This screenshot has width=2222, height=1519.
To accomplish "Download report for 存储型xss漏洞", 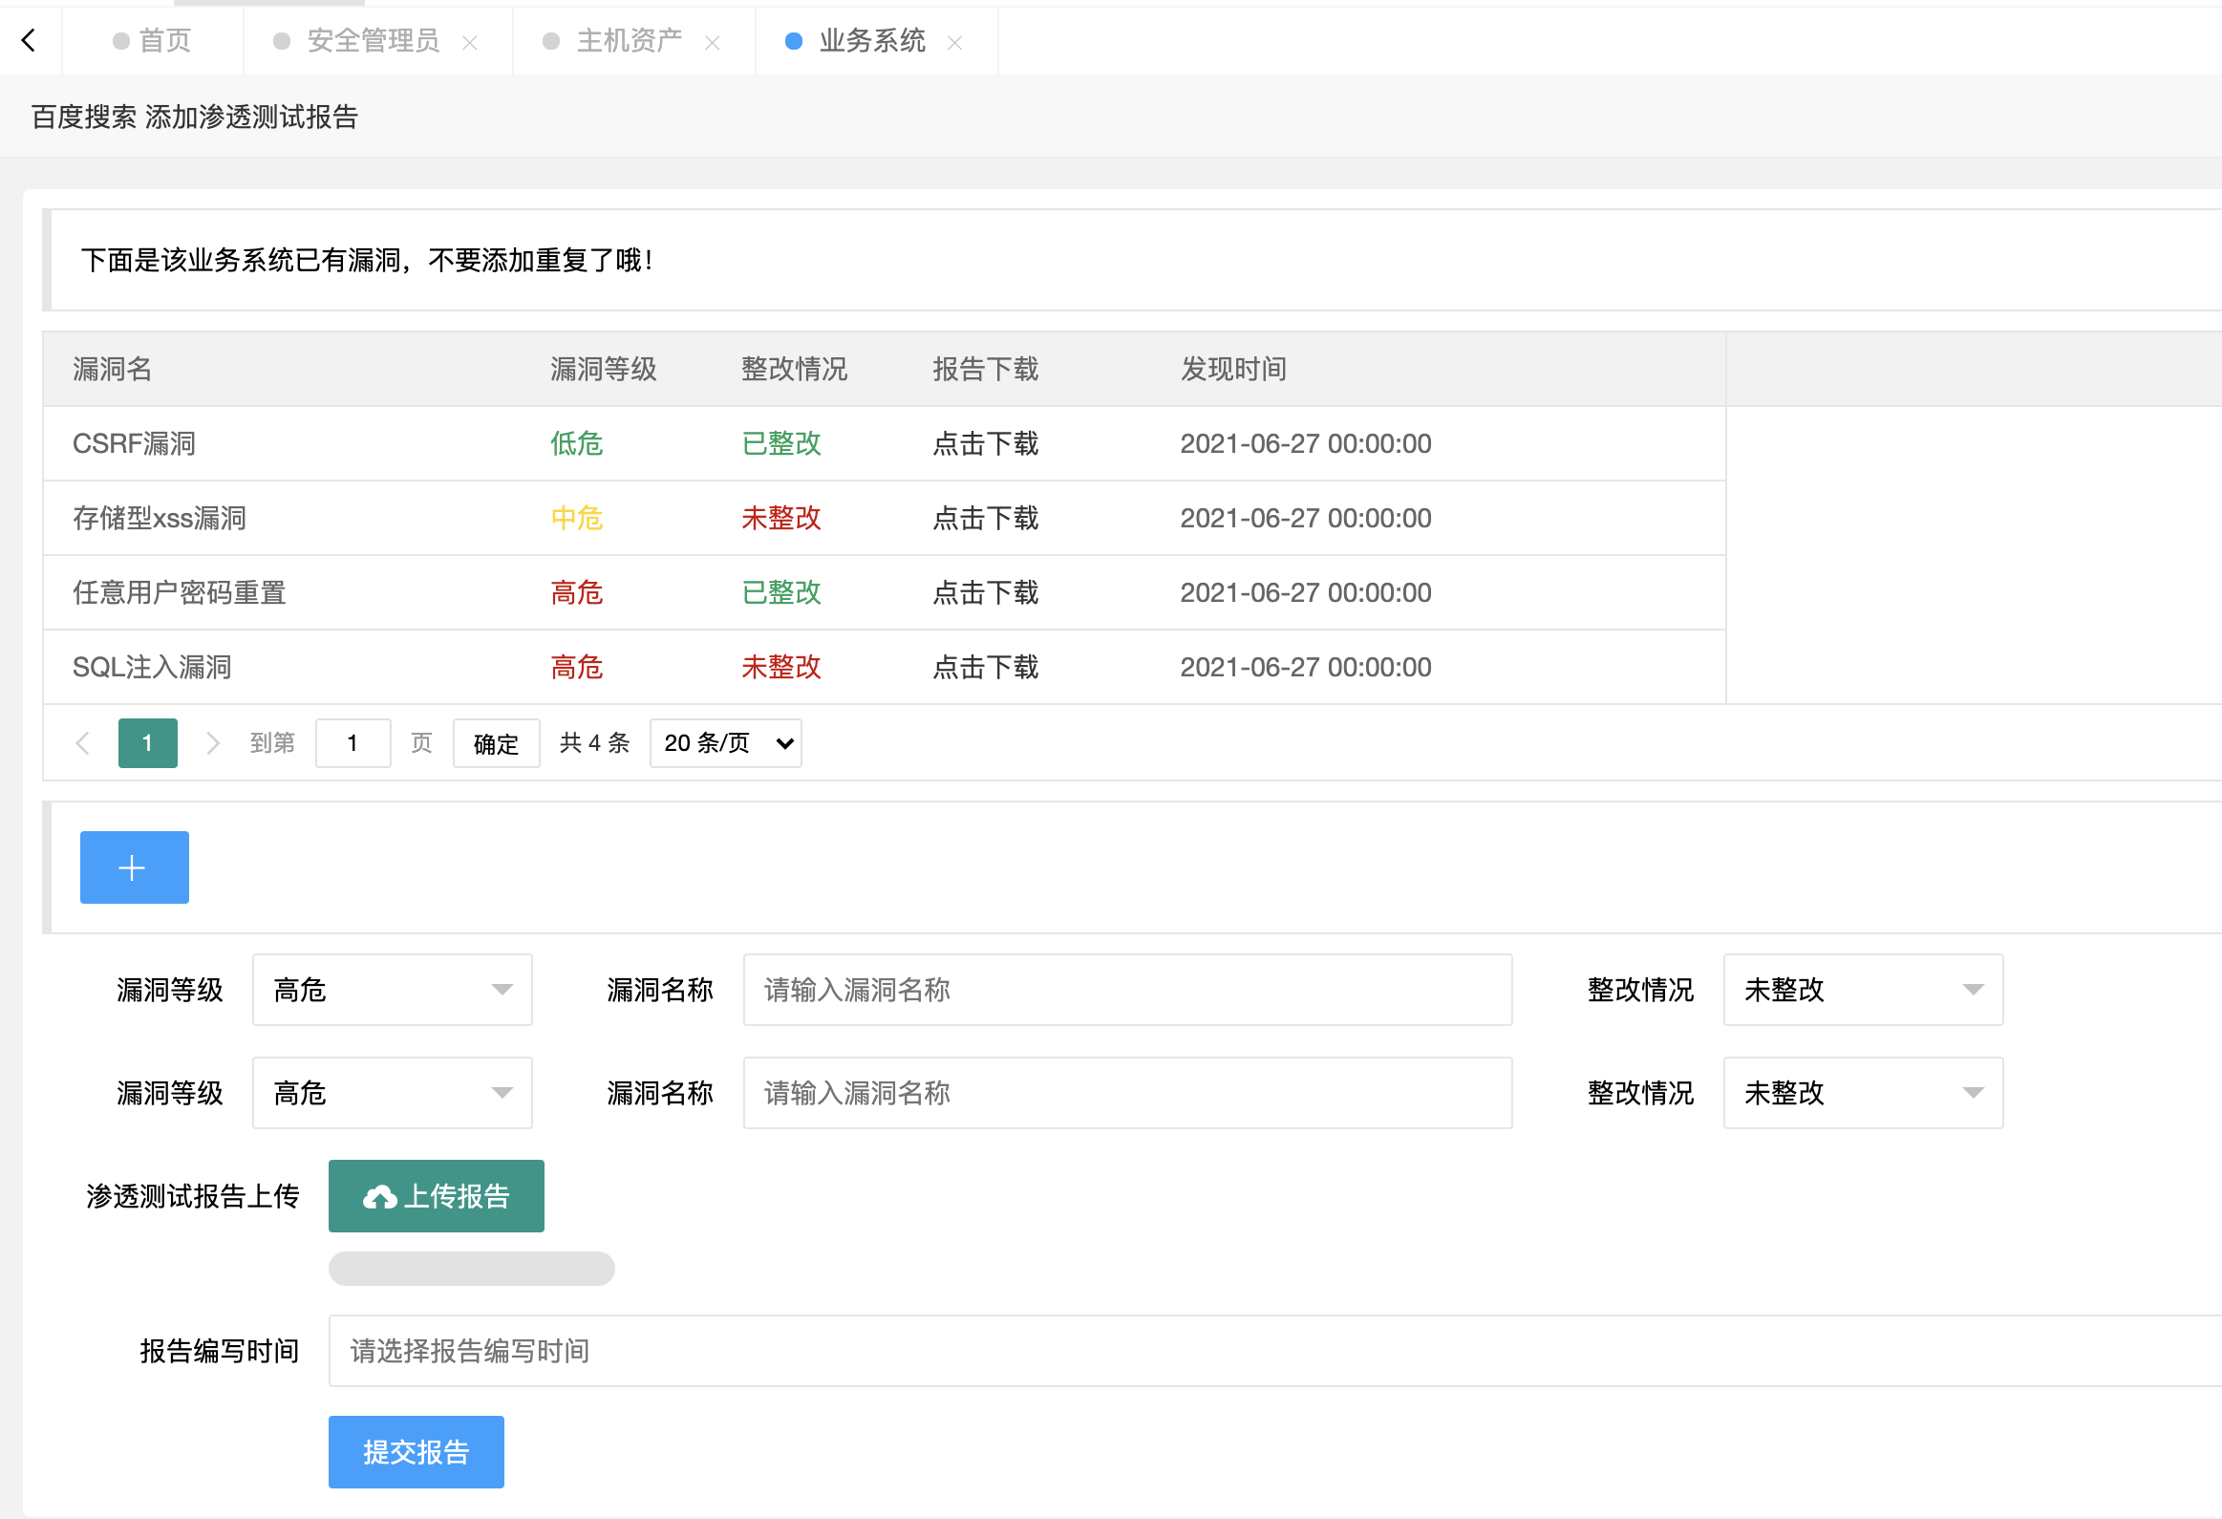I will pos(986,518).
